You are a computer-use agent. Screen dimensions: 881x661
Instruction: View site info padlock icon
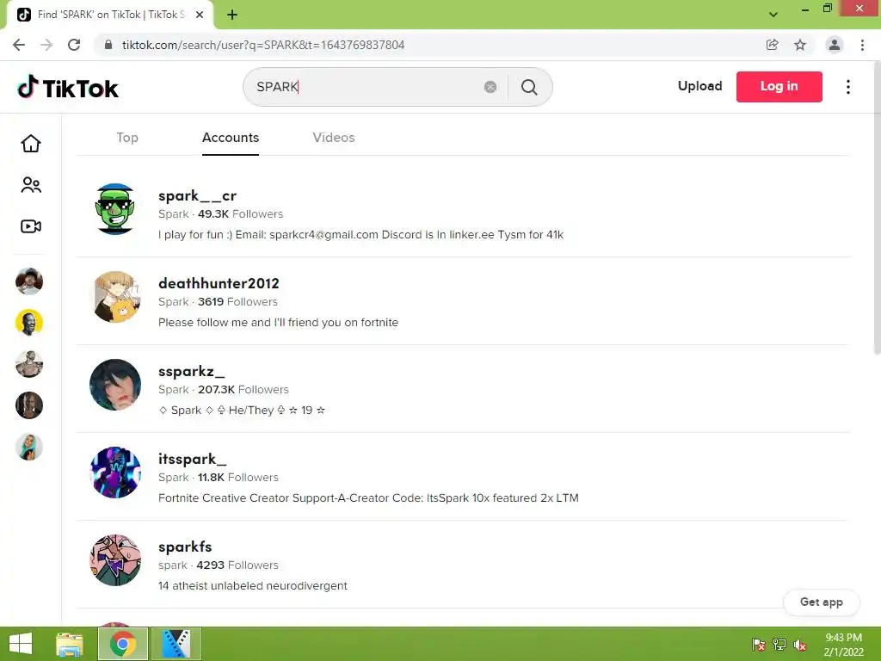point(108,45)
